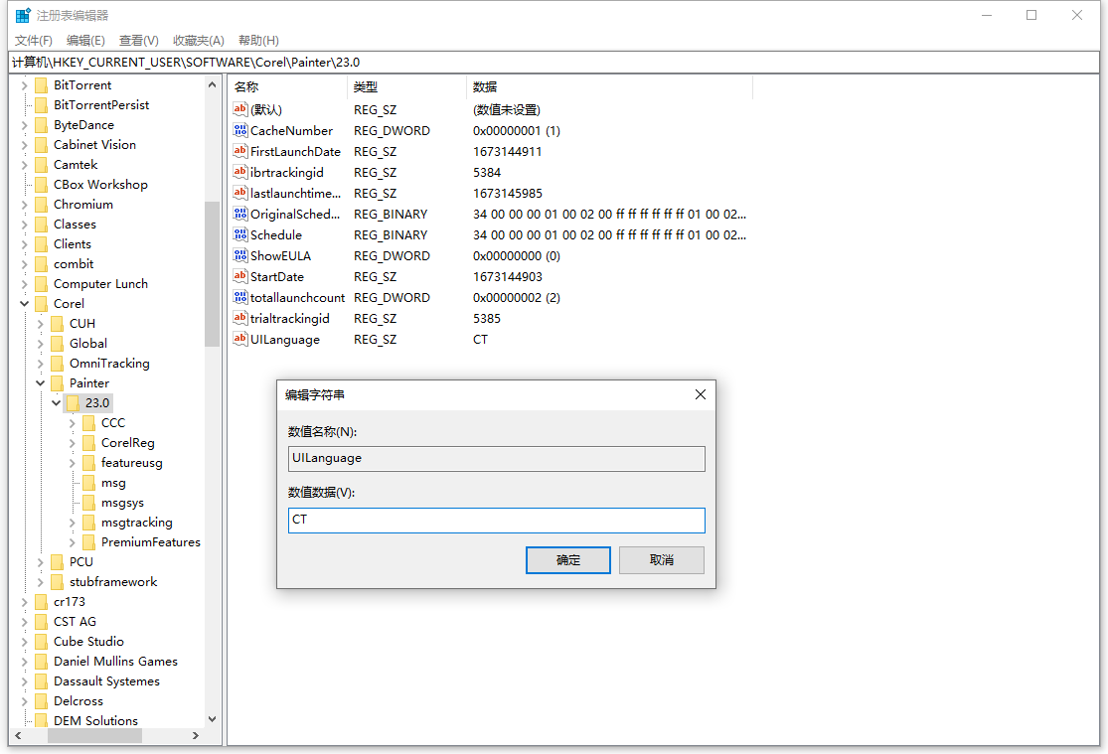Screen dimensions: 1108x754
Task: Click the tree scroll up arrow
Action: coord(212,84)
